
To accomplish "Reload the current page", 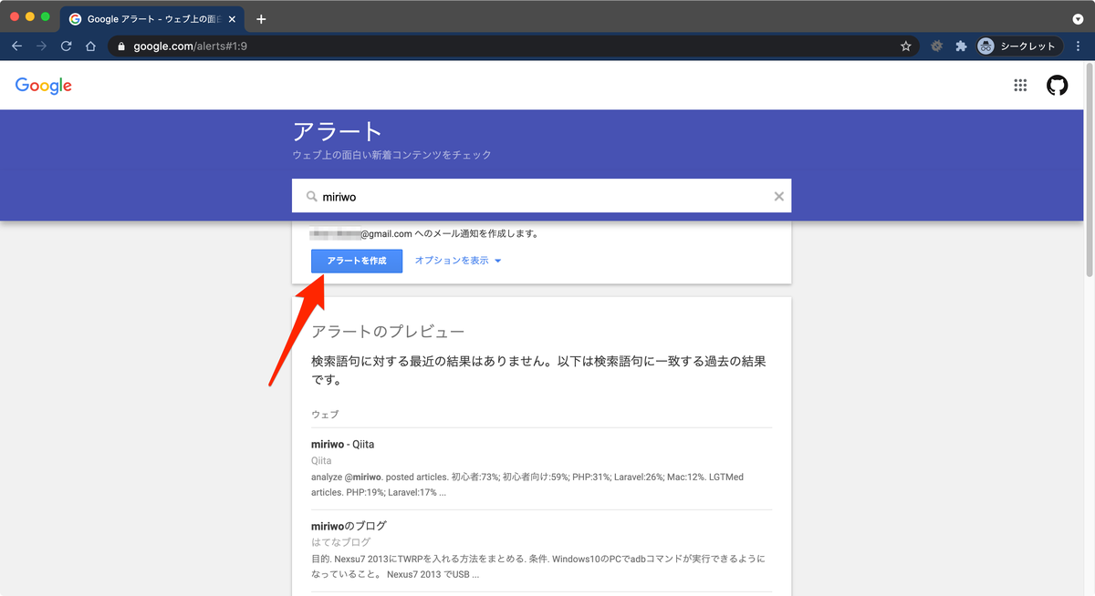I will tap(66, 46).
